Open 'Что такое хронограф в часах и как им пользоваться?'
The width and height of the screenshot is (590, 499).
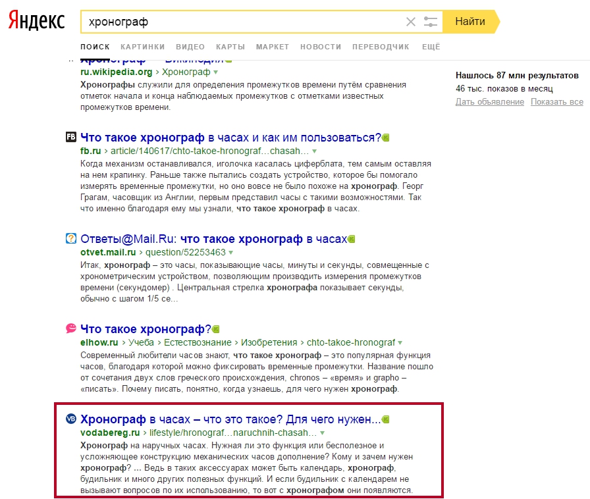[230, 138]
